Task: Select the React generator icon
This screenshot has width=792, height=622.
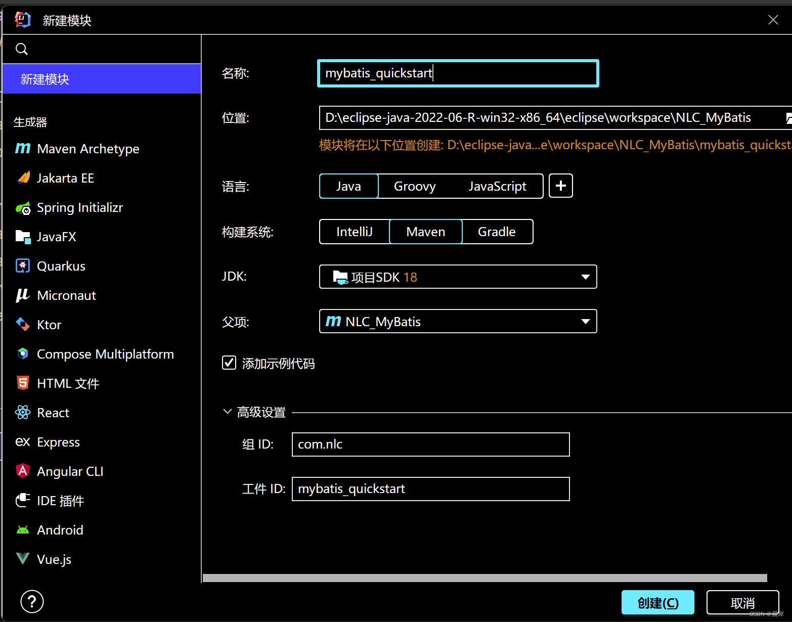Action: click(x=23, y=413)
